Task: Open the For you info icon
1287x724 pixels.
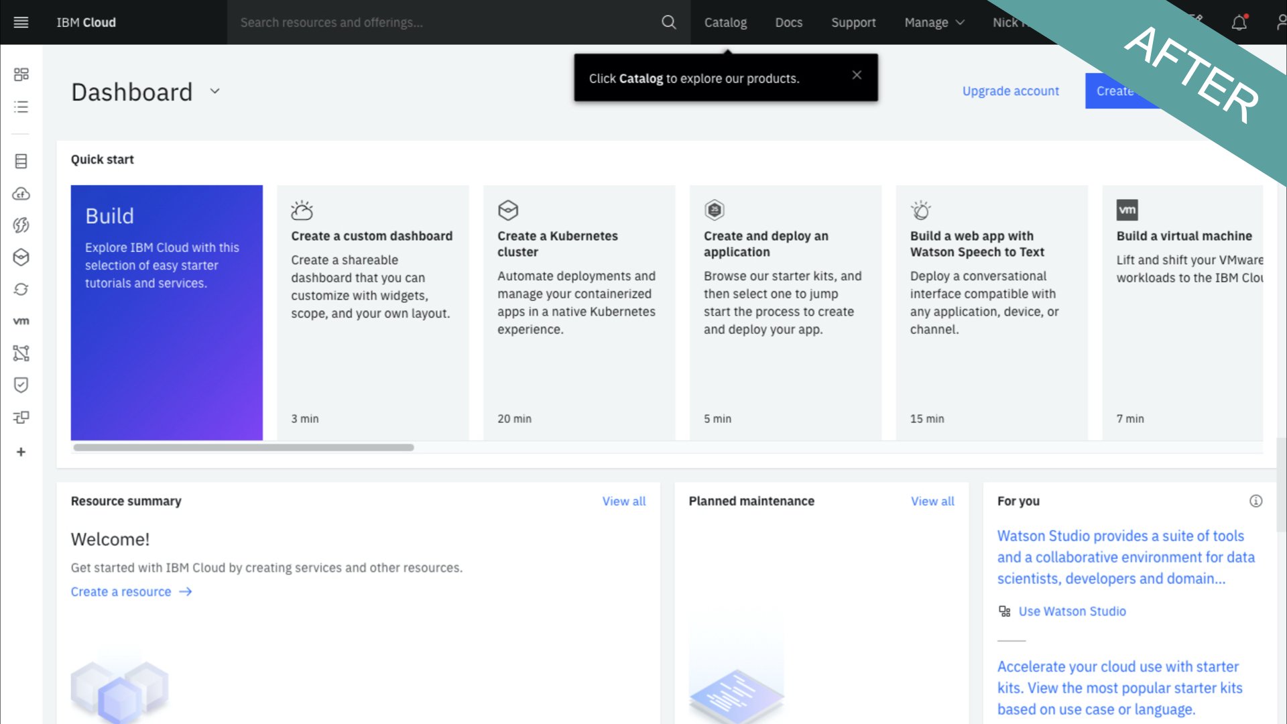Action: point(1255,501)
